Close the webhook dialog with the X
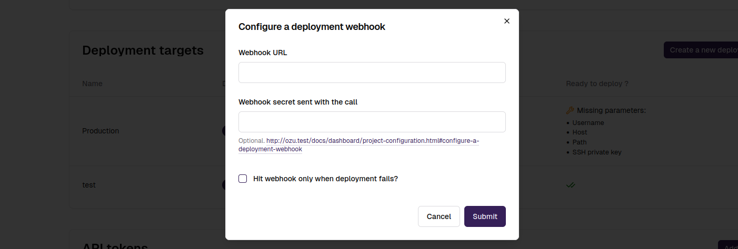 click(507, 21)
